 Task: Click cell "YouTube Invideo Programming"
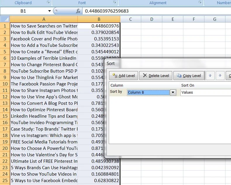[44, 123]
